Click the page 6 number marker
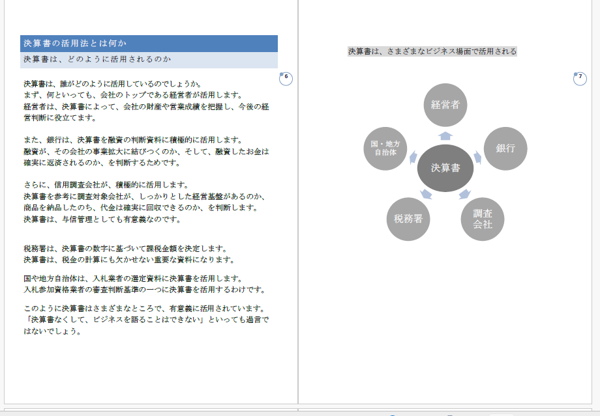Image resolution: width=600 pixels, height=416 pixels. 286,79
